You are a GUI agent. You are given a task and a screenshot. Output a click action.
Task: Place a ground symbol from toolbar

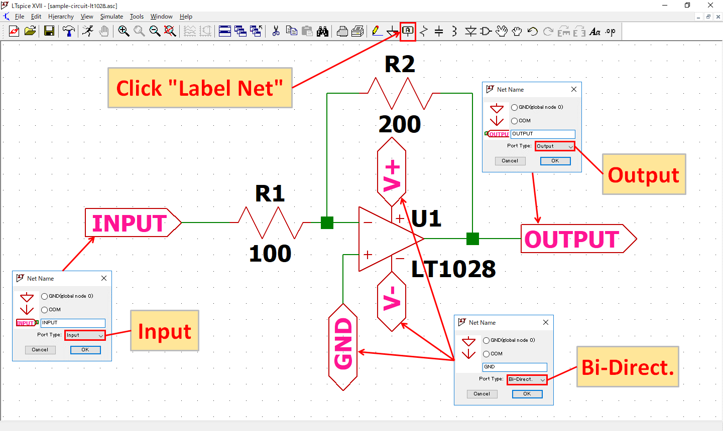point(393,31)
